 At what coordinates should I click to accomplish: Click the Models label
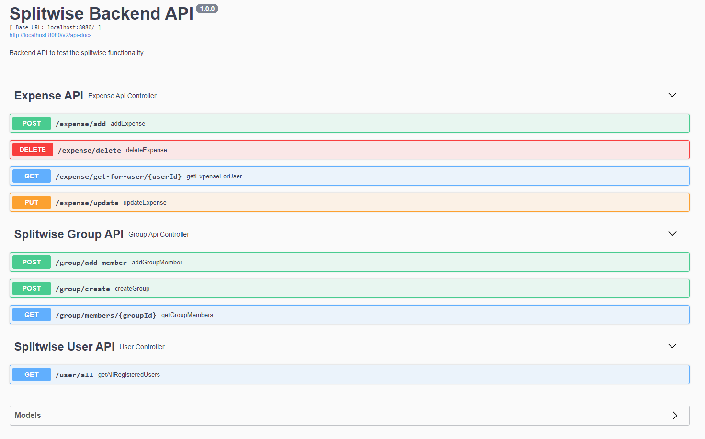click(x=28, y=416)
